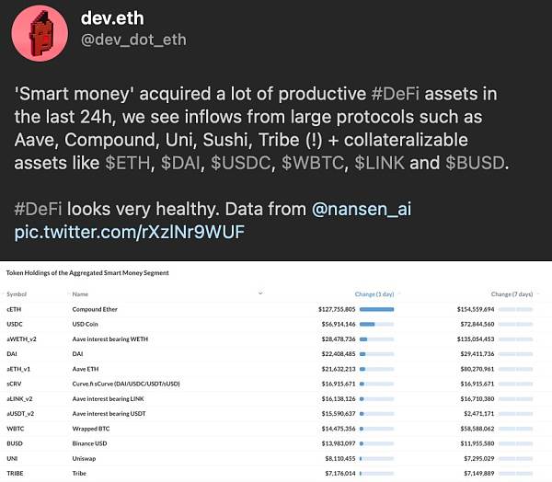Select the TRIBE token row
Image resolution: width=552 pixels, height=482 pixels.
coord(270,474)
